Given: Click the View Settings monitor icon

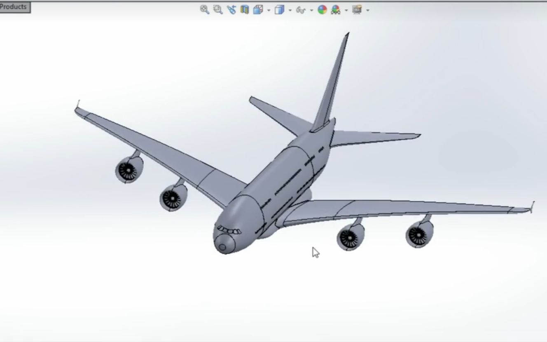Looking at the screenshot, I should (357, 9).
